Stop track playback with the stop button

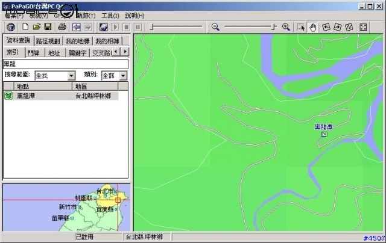pyautogui.click(x=126, y=27)
